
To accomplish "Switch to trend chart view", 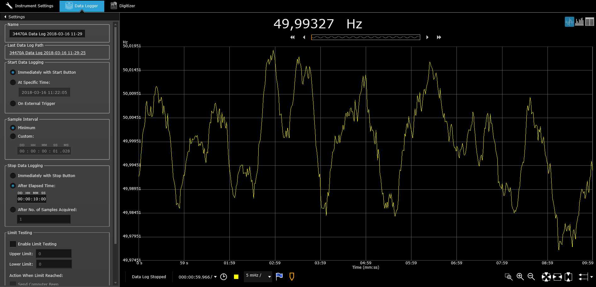I will tap(569, 22).
